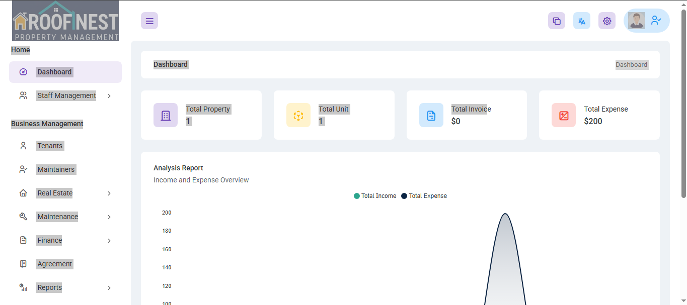Click the user avatar photo

pos(637,21)
